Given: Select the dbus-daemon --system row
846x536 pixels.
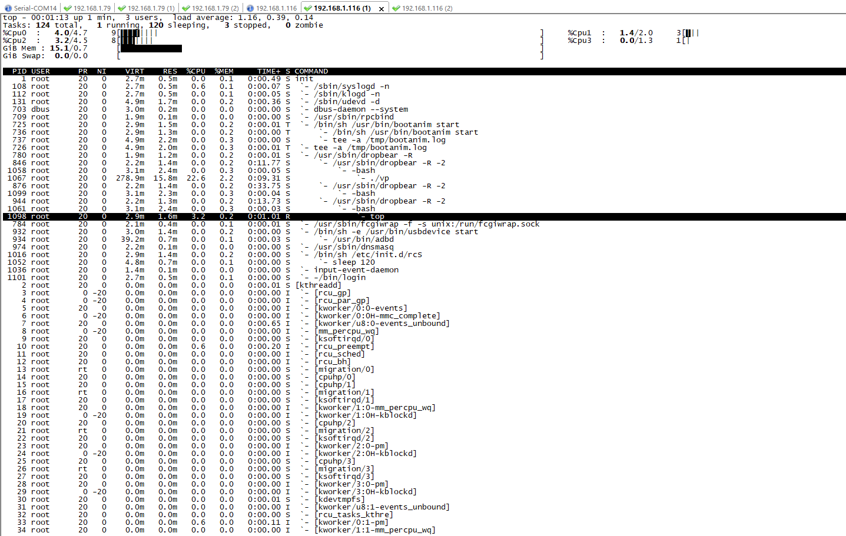Looking at the screenshot, I should pos(424,109).
